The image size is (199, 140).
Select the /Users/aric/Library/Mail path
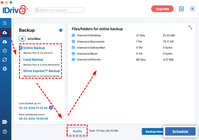click(91, 48)
